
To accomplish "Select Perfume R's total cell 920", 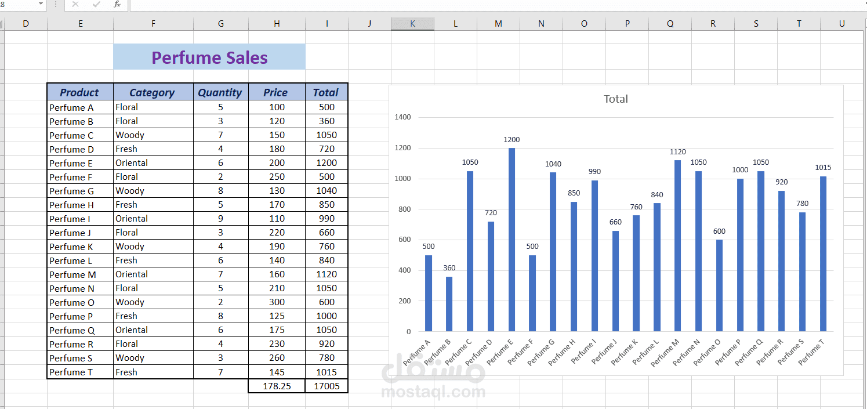I will (327, 344).
